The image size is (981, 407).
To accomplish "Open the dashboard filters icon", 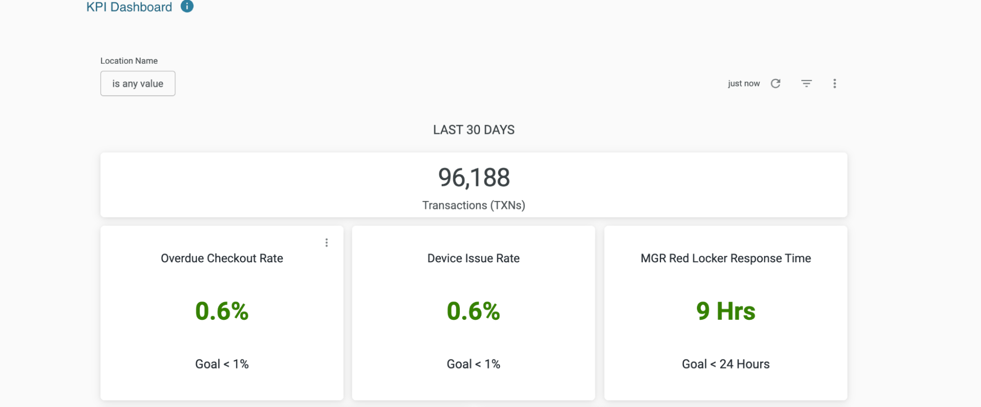I will 806,83.
